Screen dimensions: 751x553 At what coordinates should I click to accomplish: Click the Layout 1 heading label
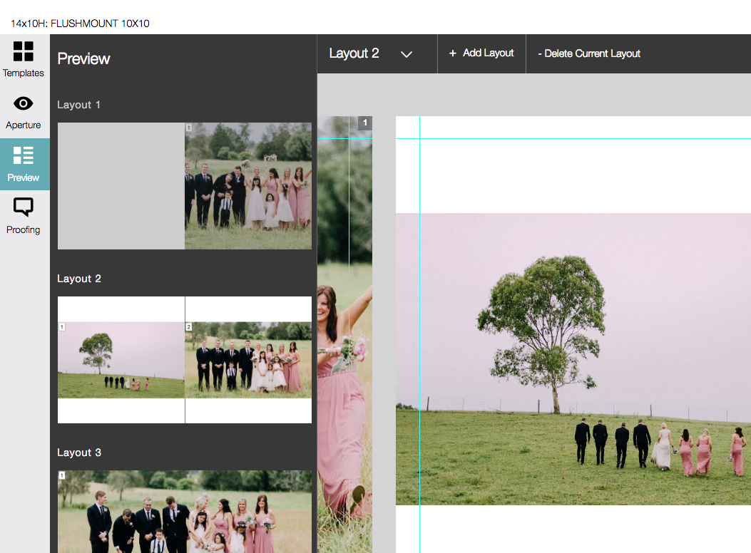78,105
